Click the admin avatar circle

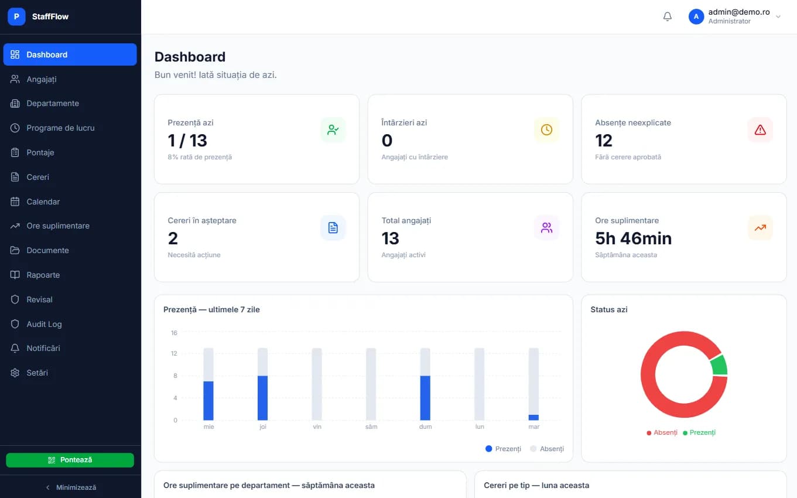click(696, 16)
